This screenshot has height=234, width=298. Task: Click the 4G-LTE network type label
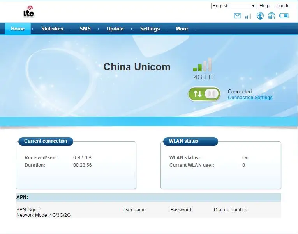click(x=205, y=77)
